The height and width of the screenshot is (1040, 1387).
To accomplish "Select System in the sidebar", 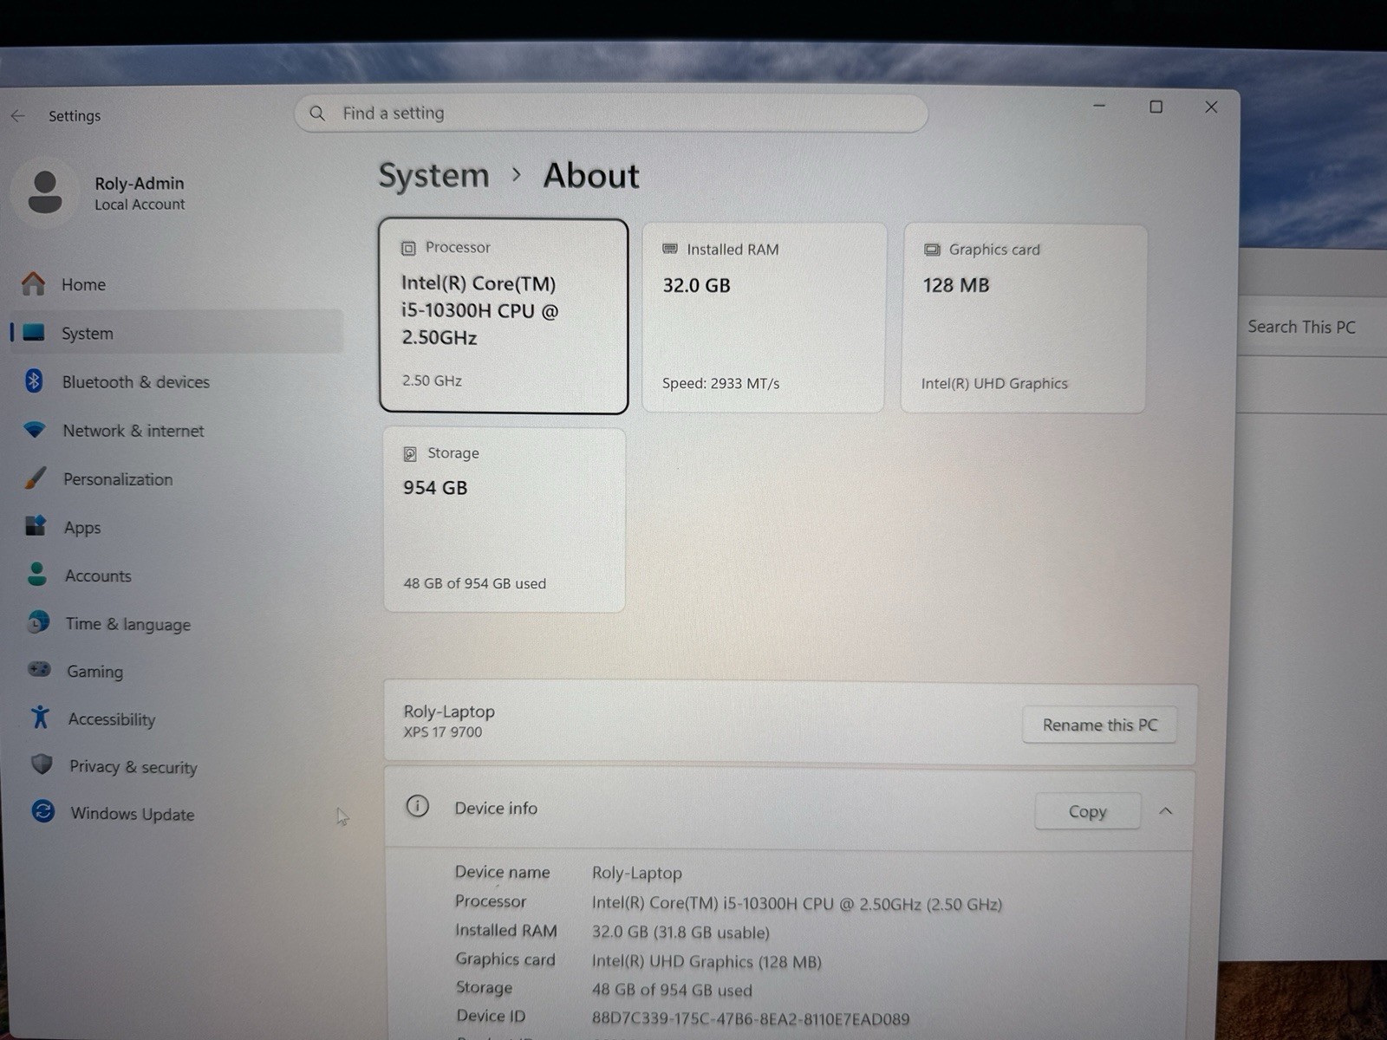I will [x=177, y=333].
